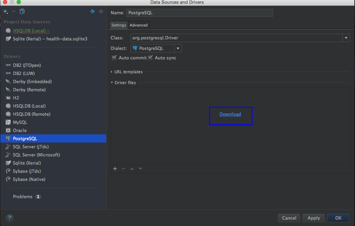Click the Apply button
This screenshot has width=355, height=226.
point(313,218)
